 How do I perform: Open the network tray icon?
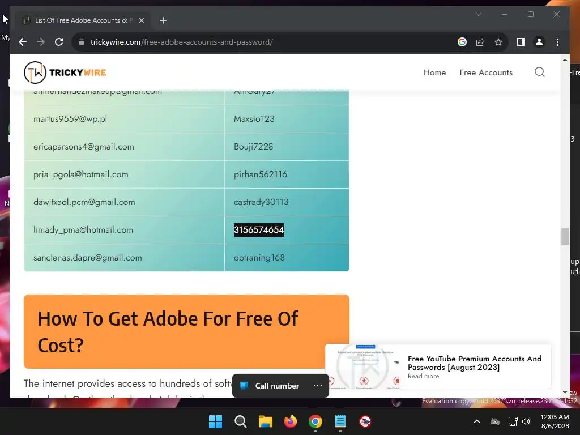(513, 421)
